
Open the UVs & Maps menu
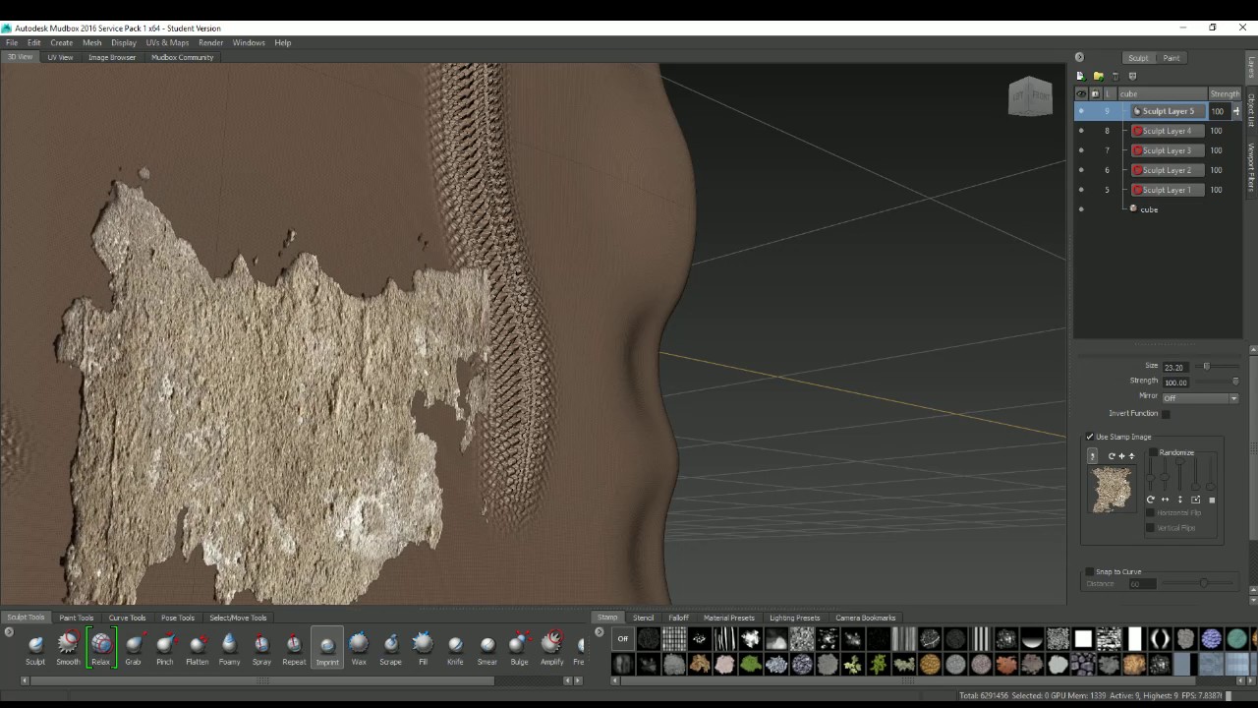pyautogui.click(x=167, y=42)
